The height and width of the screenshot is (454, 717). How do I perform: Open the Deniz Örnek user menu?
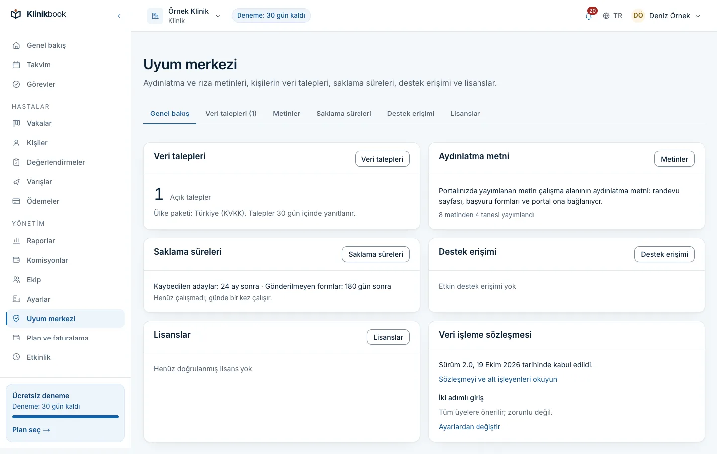(x=666, y=16)
